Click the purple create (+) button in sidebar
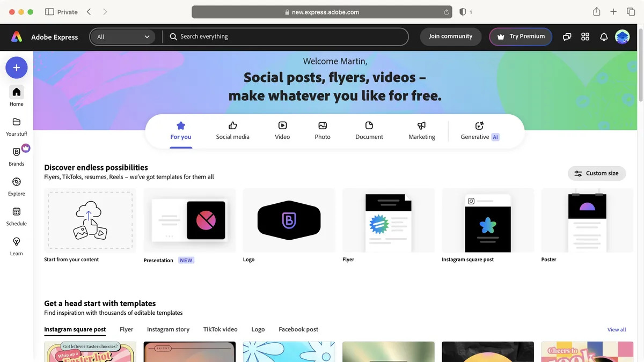 point(16,67)
